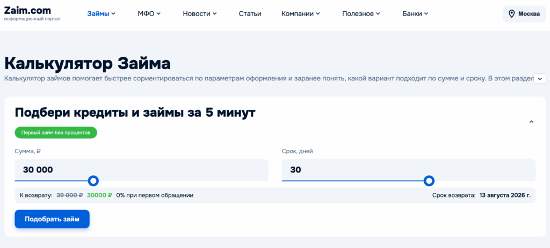This screenshot has width=550, height=248.
Task: Click the Zaim.com logo
Action: 32,13
